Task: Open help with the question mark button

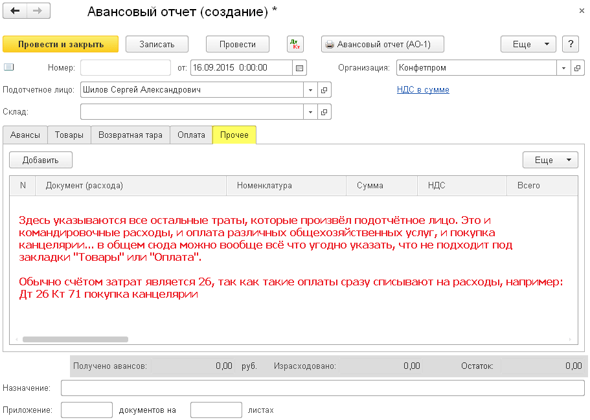Action: (570, 44)
